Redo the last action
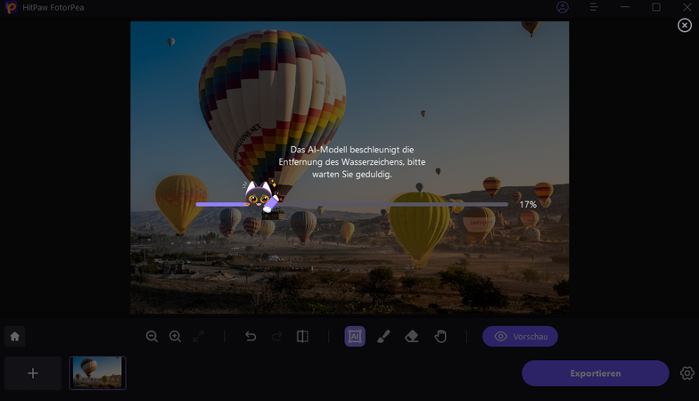This screenshot has height=401, width=699. click(x=276, y=337)
